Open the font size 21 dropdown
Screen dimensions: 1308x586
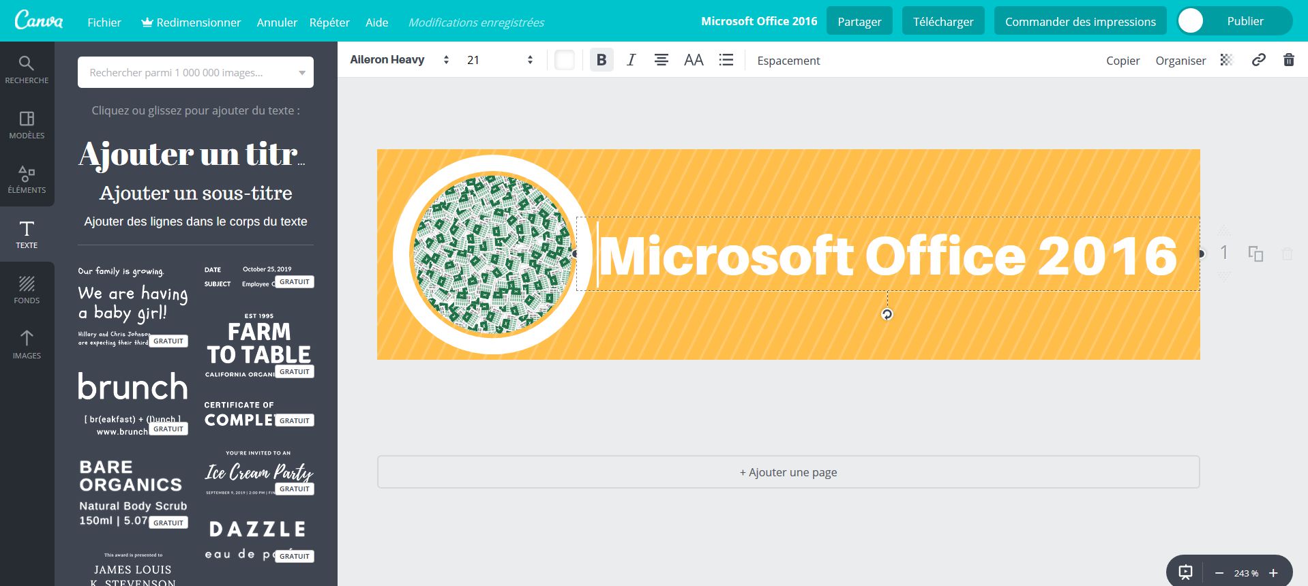pos(499,60)
